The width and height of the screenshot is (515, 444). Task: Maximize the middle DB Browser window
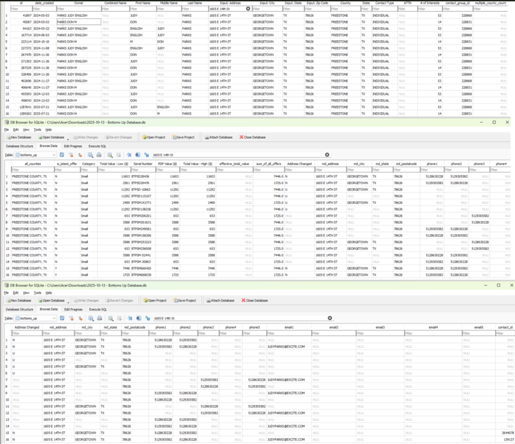pyautogui.click(x=494, y=122)
